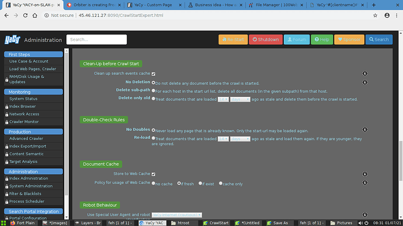Click the green Help button
This screenshot has width=403, height=226.
pos(322,40)
